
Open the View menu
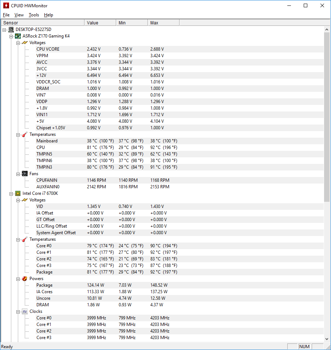(x=19, y=15)
